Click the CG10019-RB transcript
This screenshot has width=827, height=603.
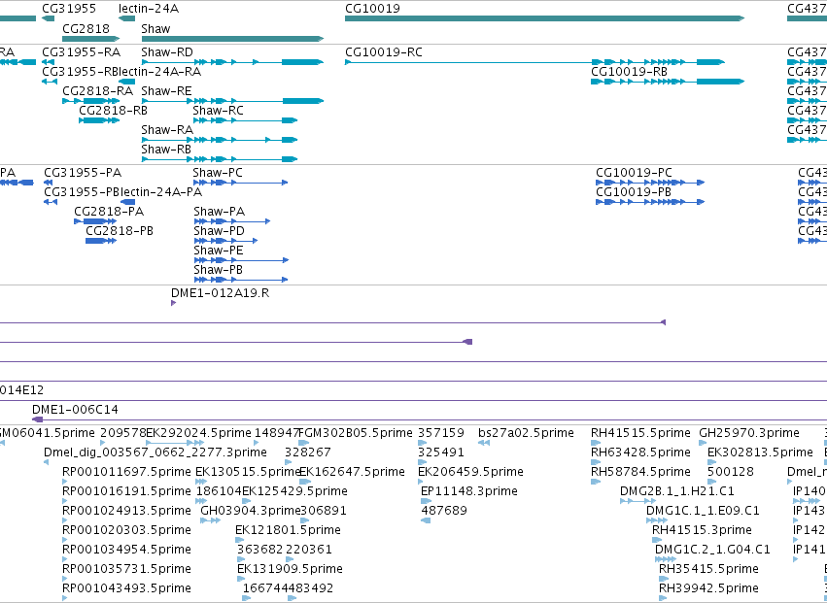pos(668,82)
